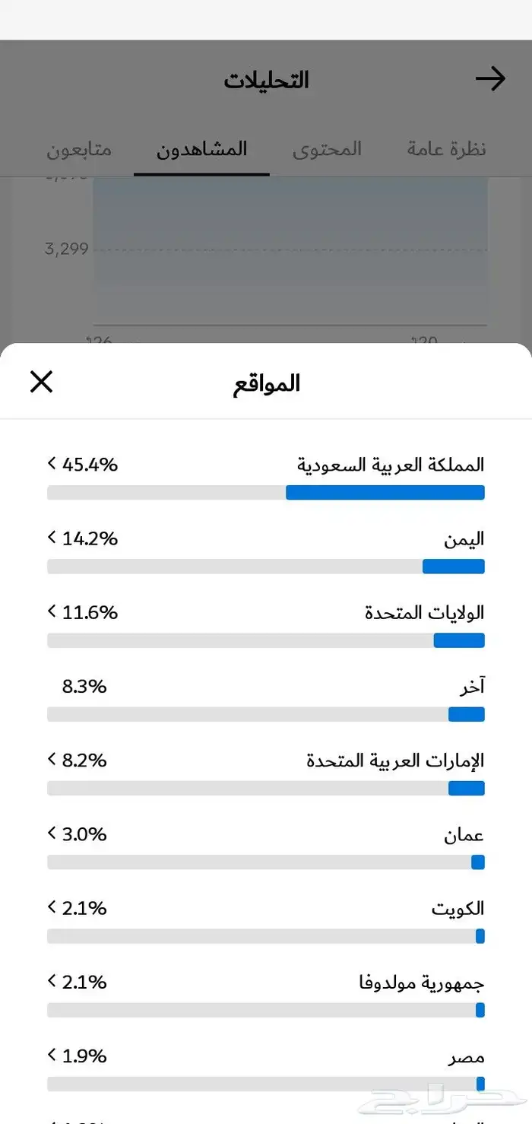Click the الولايات المتحدة progress bar
The image size is (532, 1124).
[x=266, y=640]
